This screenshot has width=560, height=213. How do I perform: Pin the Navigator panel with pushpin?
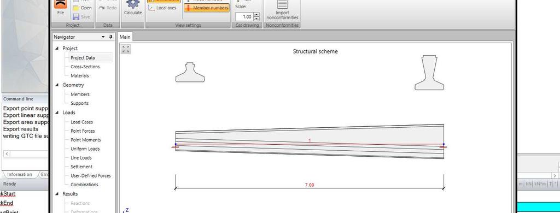pyautogui.click(x=111, y=37)
